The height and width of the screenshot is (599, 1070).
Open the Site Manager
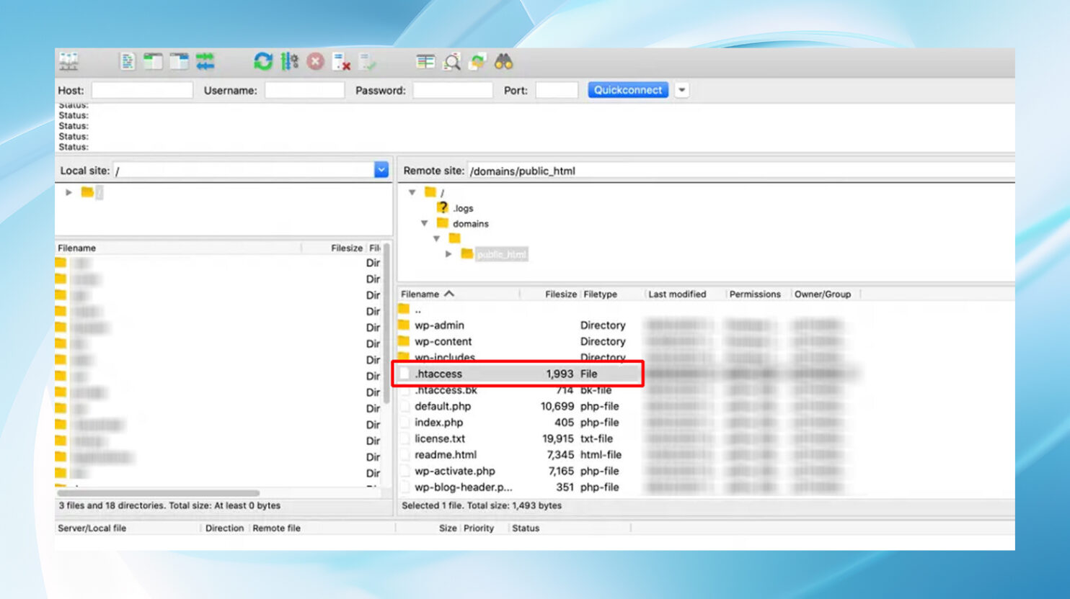tap(70, 63)
